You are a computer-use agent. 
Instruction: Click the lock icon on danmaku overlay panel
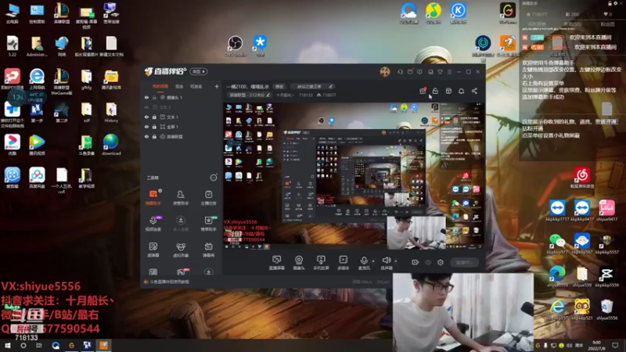pos(610,3)
